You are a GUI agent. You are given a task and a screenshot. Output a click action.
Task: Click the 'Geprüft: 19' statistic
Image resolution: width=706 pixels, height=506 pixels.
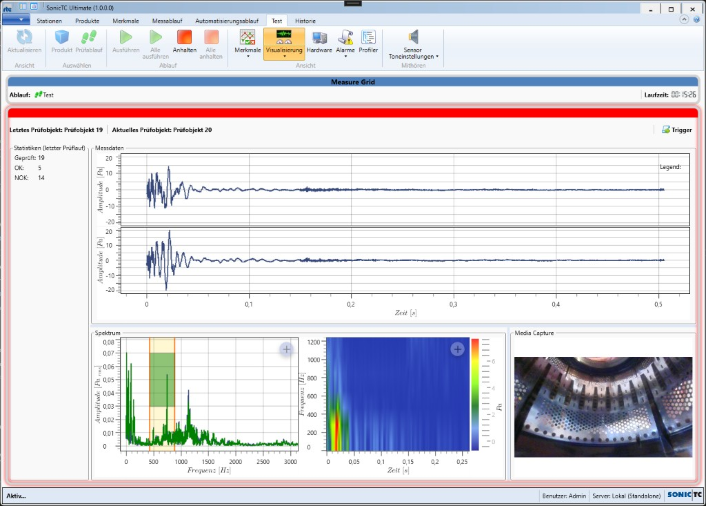tap(29, 158)
